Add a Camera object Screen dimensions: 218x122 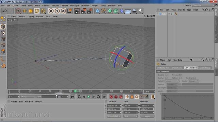click(134, 11)
